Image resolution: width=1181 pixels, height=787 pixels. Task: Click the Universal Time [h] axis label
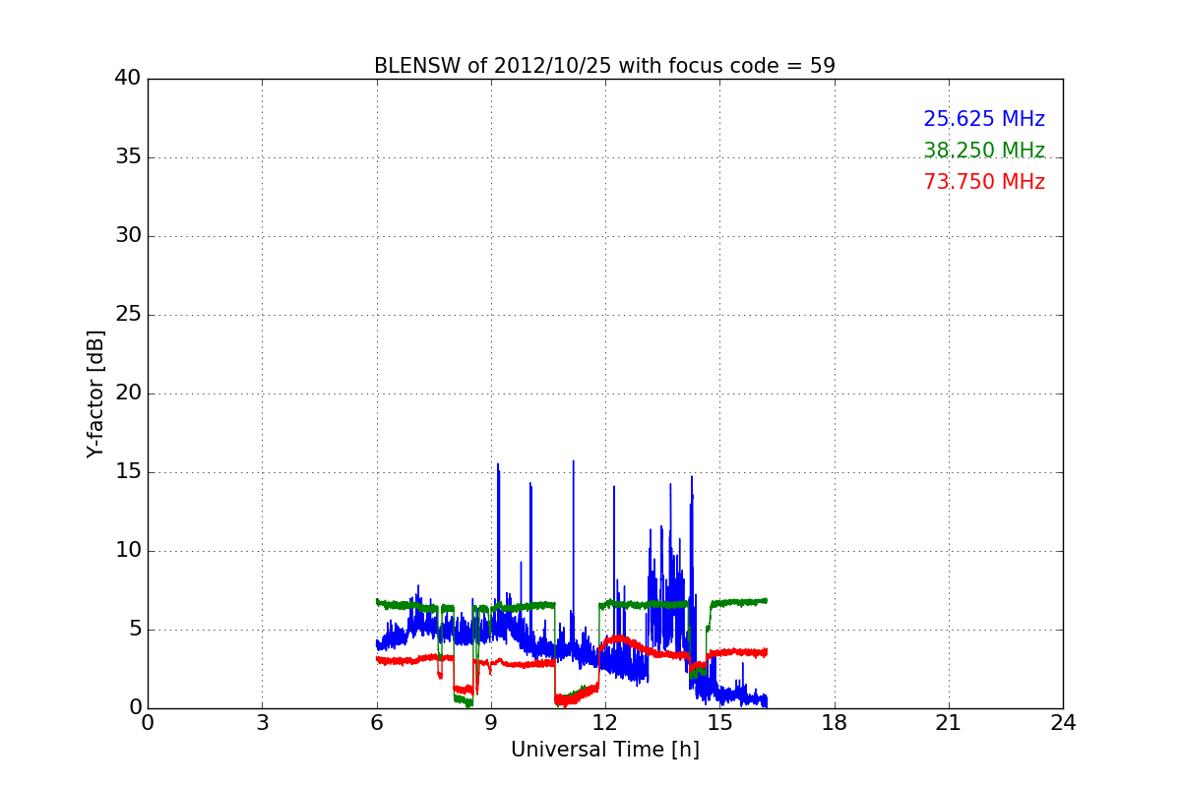pos(605,750)
